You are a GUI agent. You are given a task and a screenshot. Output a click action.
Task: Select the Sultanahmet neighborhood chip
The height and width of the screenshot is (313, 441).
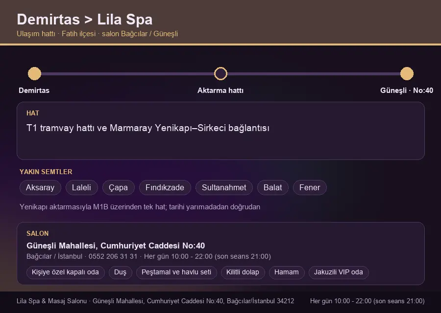224,187
